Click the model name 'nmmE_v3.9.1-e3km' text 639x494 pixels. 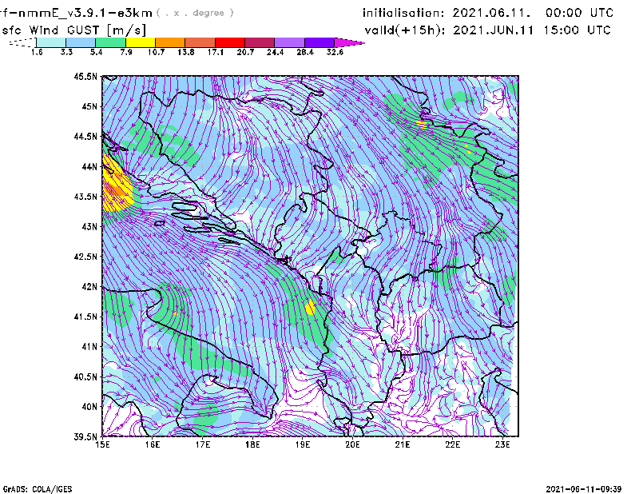tap(85, 13)
